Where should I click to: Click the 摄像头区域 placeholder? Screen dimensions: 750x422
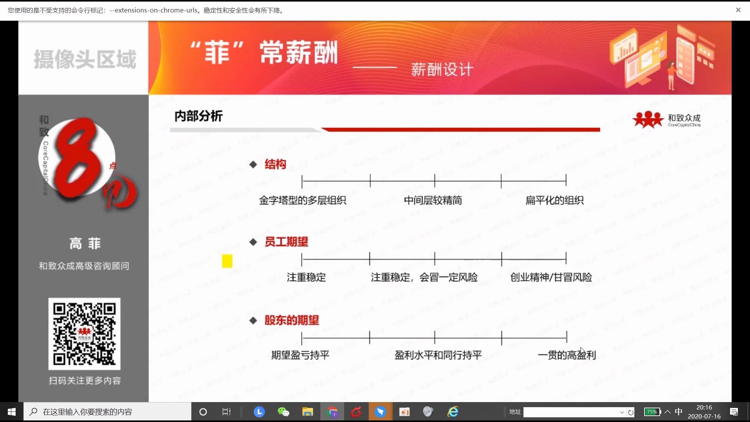85,59
